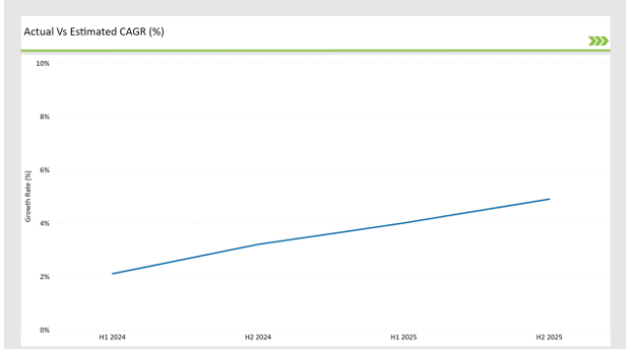Click the blue line's point at H2 2024
Screen dimensions: 631x354
click(x=258, y=244)
